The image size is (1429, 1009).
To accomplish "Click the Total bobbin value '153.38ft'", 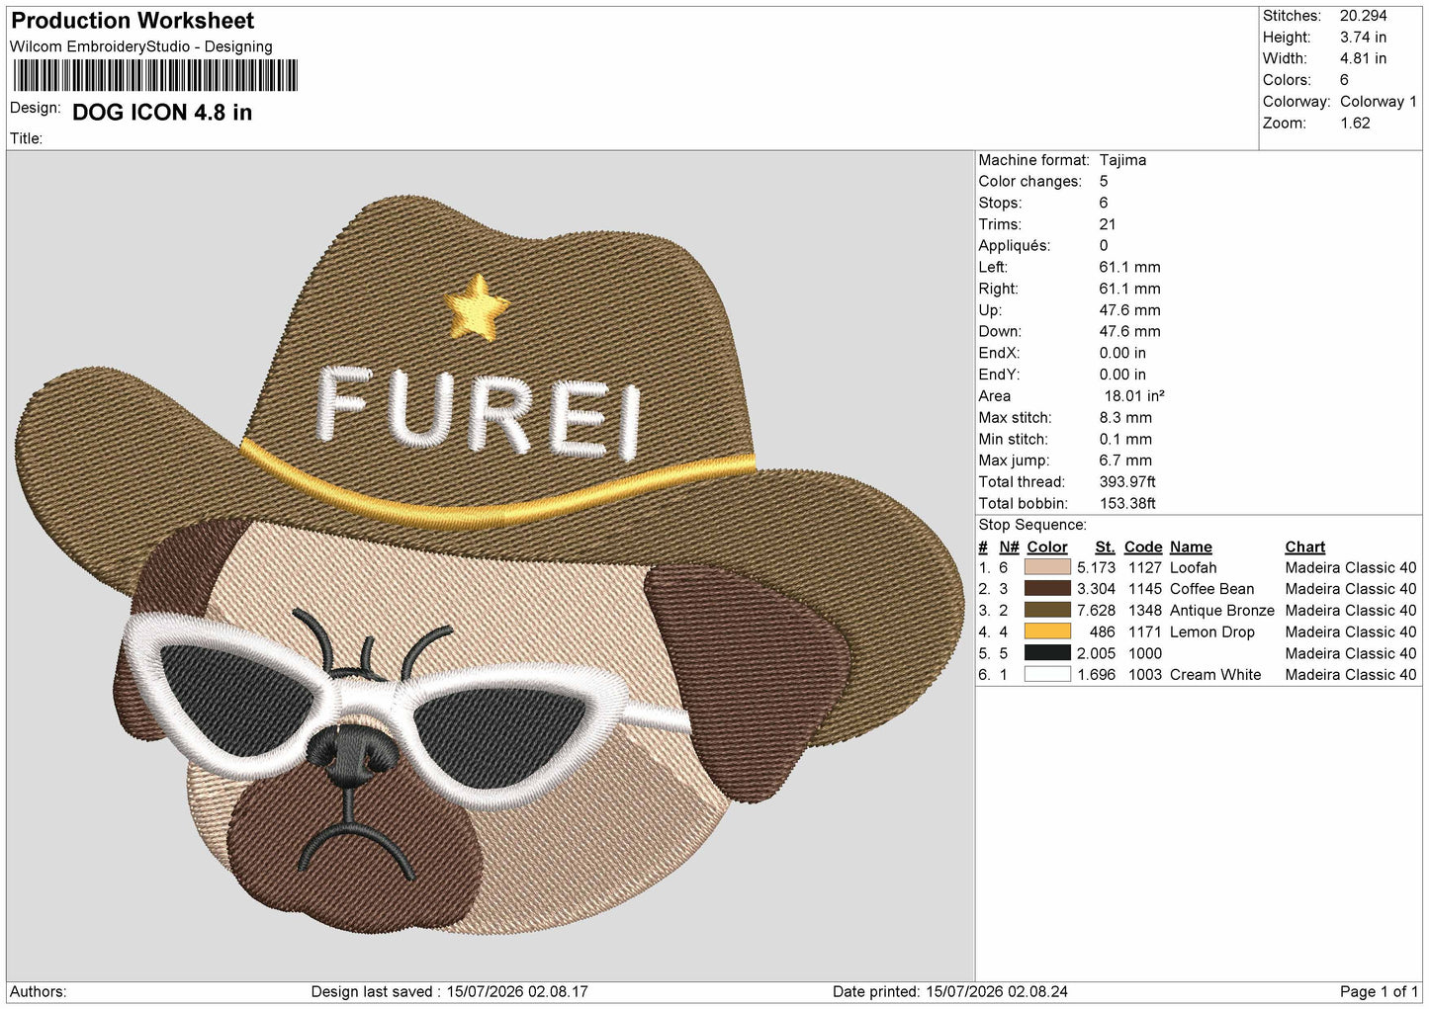I will coord(1127,504).
